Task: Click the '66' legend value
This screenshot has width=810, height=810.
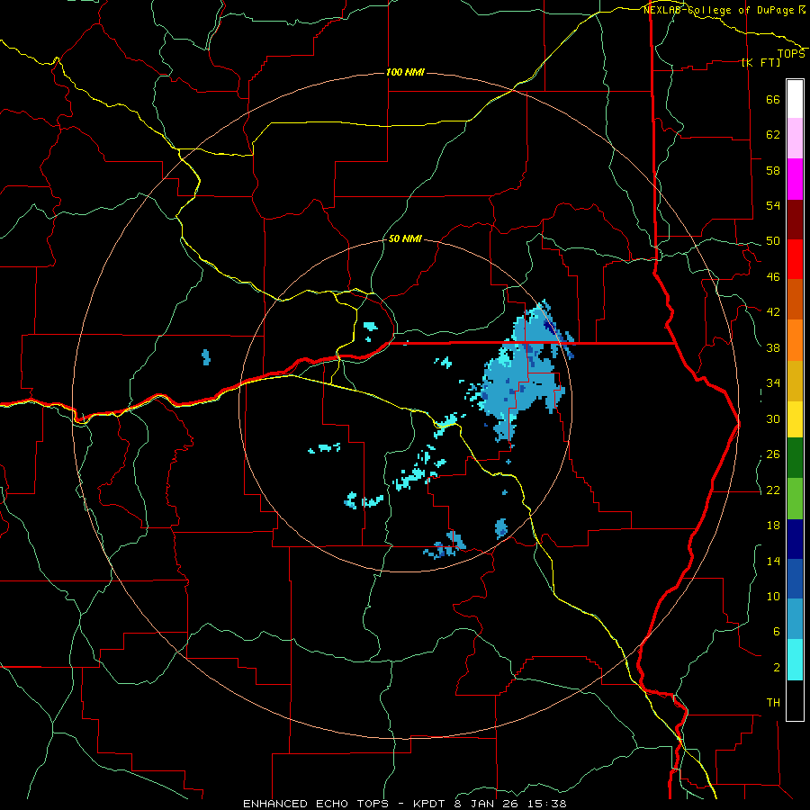Action: (773, 99)
